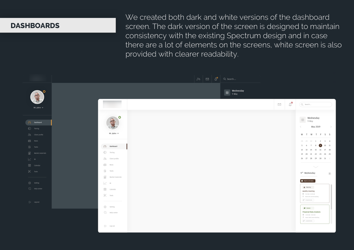Click the people icon in the dark top bar

(x=198, y=79)
